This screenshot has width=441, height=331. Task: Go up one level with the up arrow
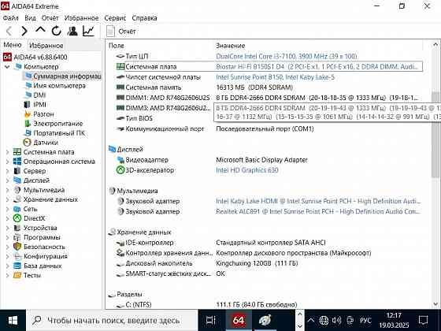tap(40, 31)
